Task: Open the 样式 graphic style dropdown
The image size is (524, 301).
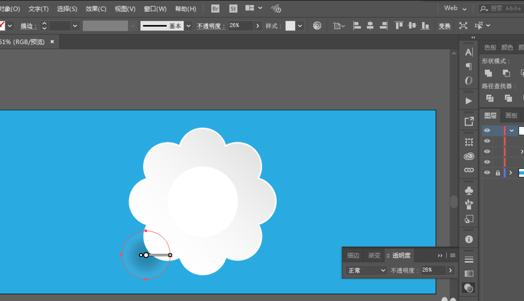Action: coord(300,26)
